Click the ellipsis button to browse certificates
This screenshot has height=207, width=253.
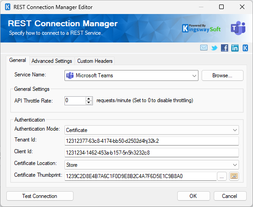point(222,176)
